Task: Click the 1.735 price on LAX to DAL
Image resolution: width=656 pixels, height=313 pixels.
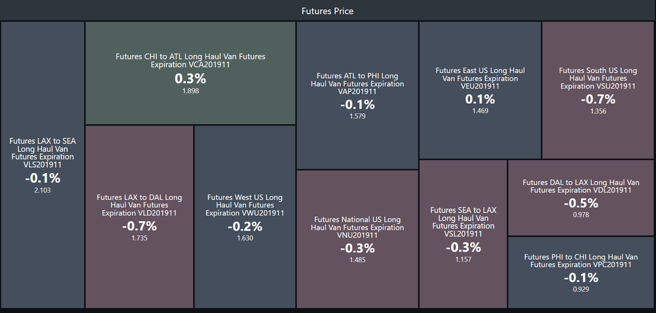Action: [x=139, y=238]
